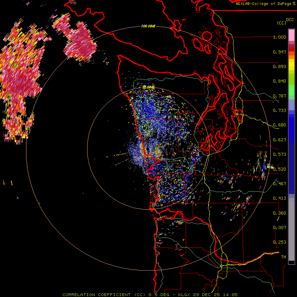The image size is (297, 297).
Task: Click the 0.360 scale value
Action: tap(280, 213)
